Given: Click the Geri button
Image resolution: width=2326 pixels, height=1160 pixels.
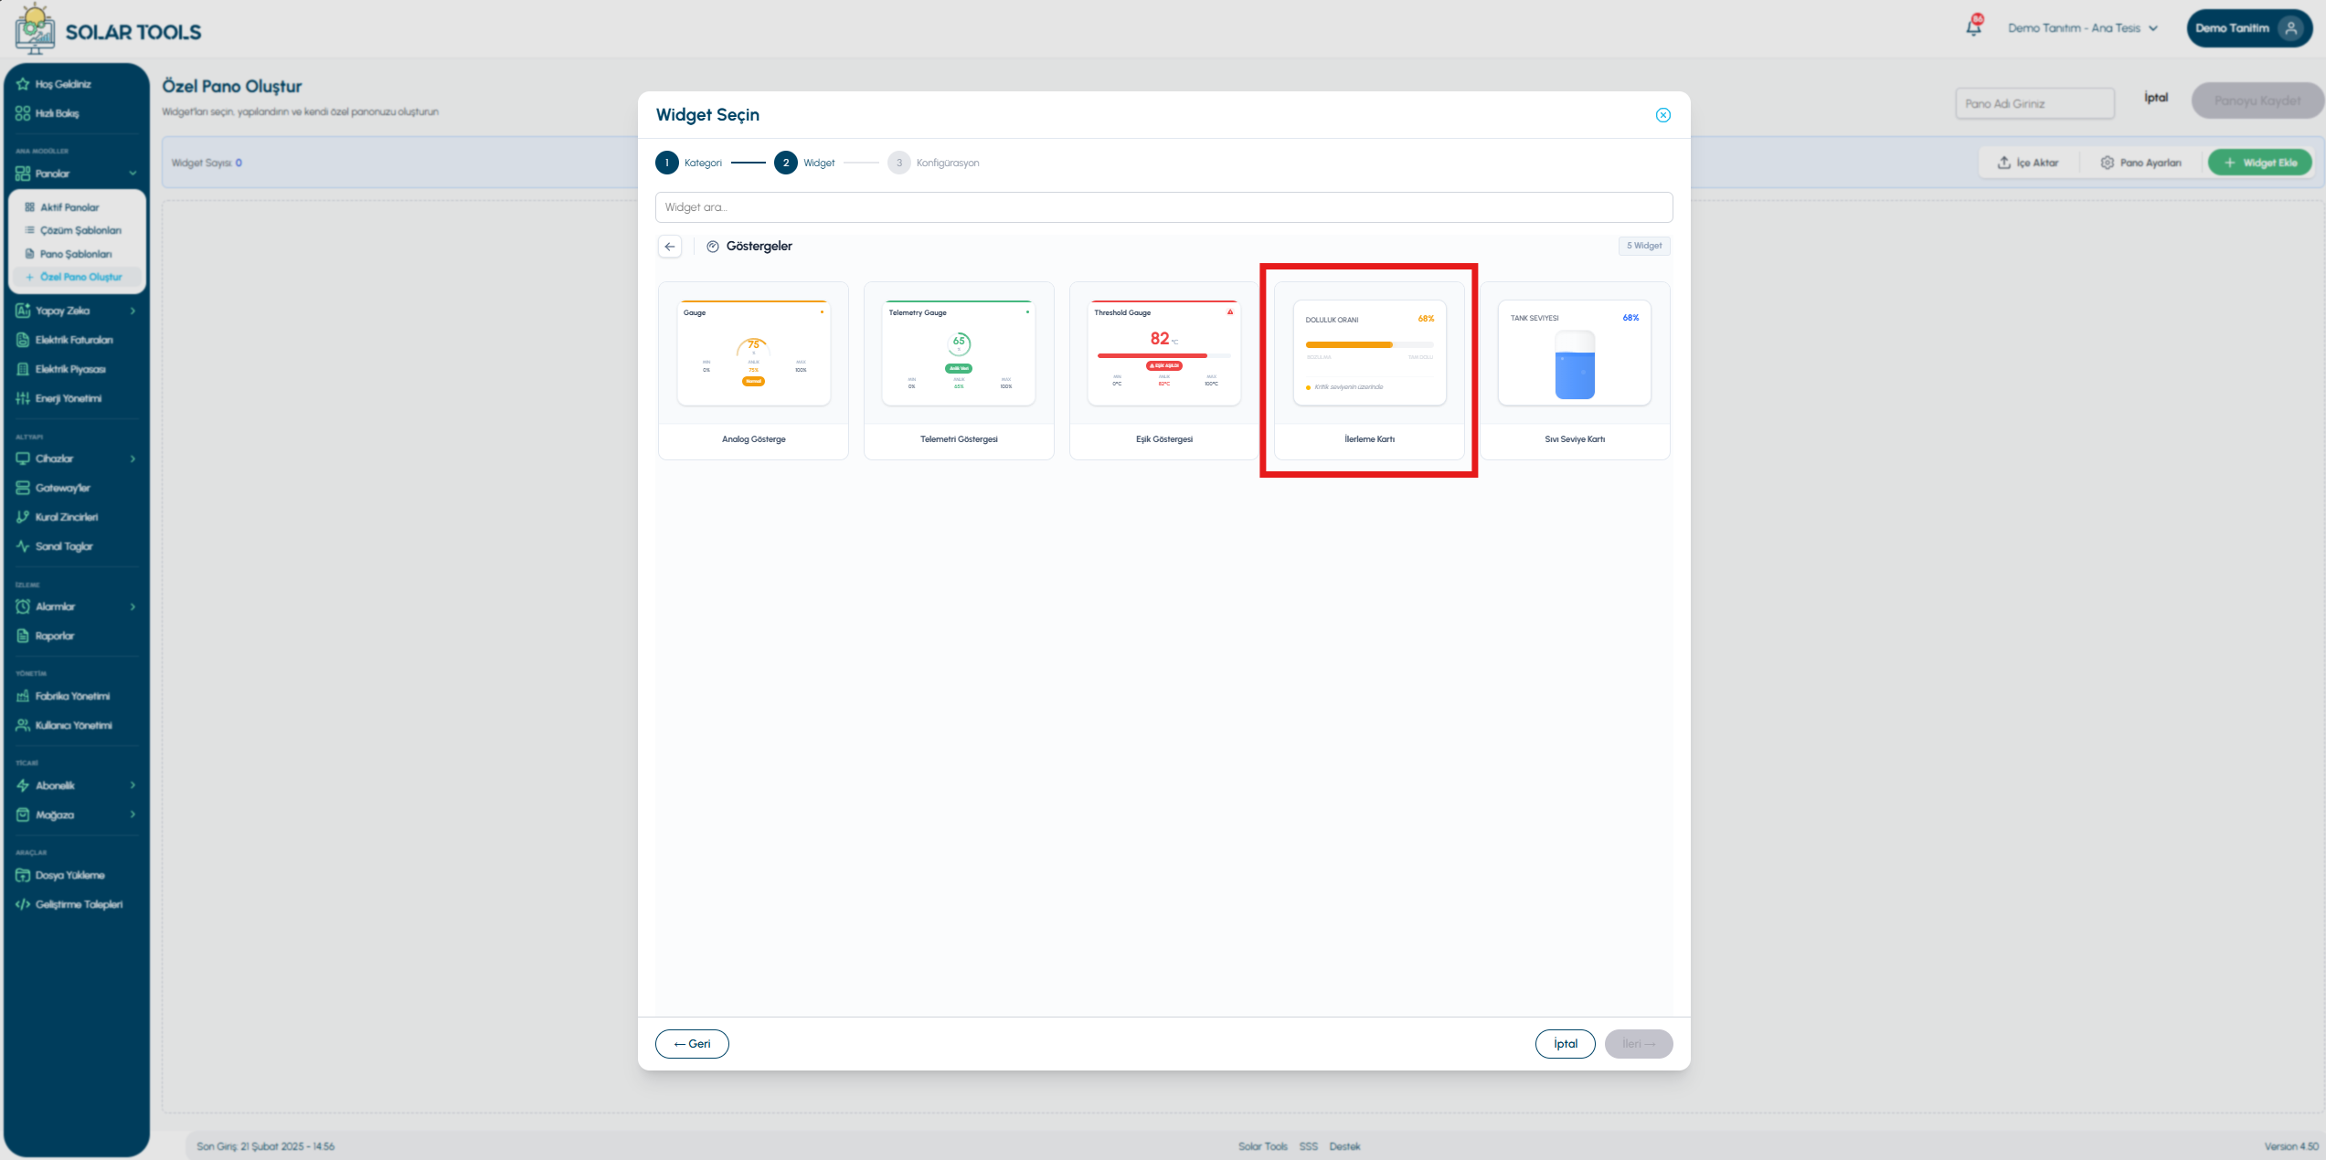Looking at the screenshot, I should point(692,1044).
